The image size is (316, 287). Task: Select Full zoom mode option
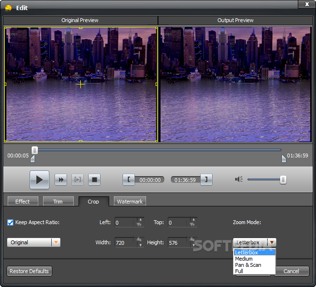[239, 271]
